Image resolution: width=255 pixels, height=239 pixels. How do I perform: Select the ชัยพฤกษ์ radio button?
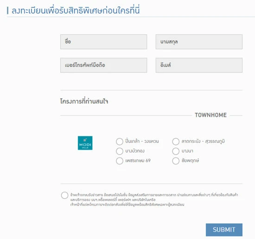tap(176, 161)
